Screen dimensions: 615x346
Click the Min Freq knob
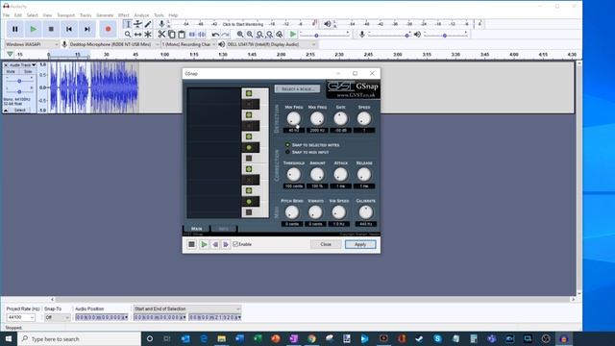point(293,118)
